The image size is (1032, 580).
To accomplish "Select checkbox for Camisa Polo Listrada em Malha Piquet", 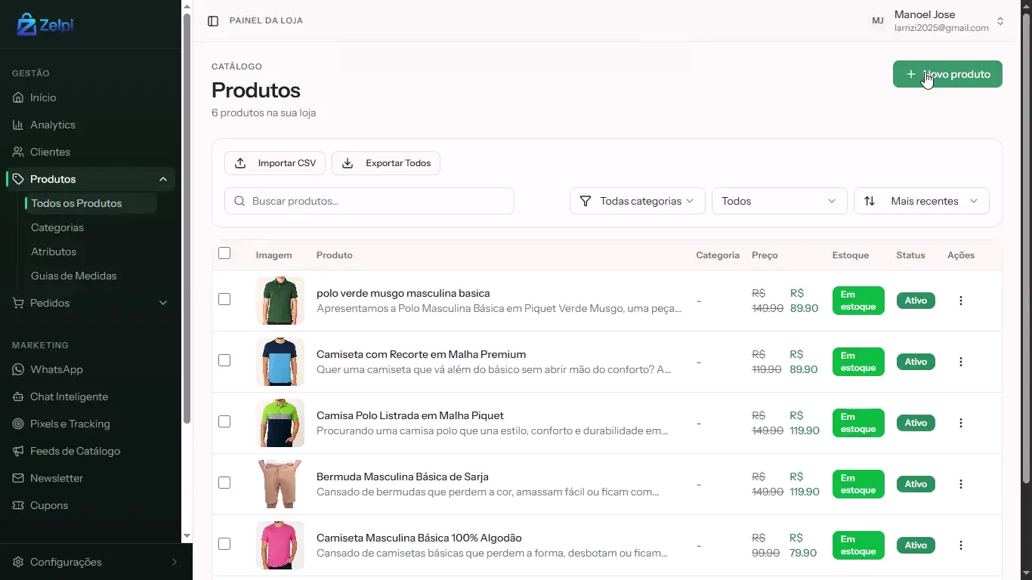I will (224, 421).
